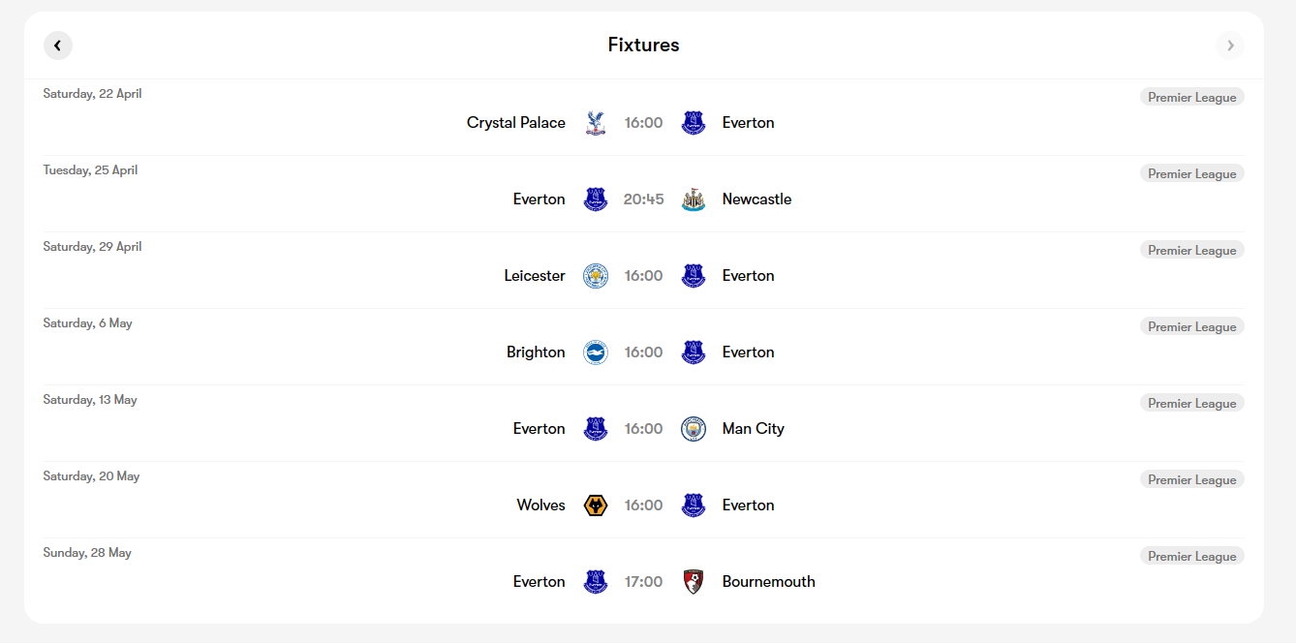Open the Bournemouth team name link
The width and height of the screenshot is (1296, 643).
click(769, 582)
